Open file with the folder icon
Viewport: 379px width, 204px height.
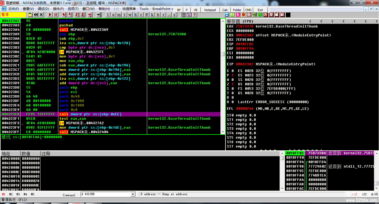(30, 15)
